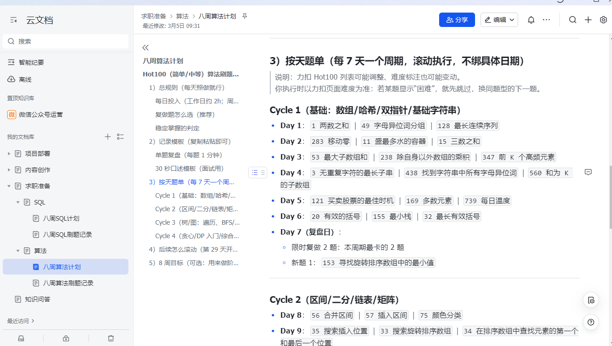Screen dimensions: 612x346
Task: Open settings gear in top right
Action: point(603,20)
